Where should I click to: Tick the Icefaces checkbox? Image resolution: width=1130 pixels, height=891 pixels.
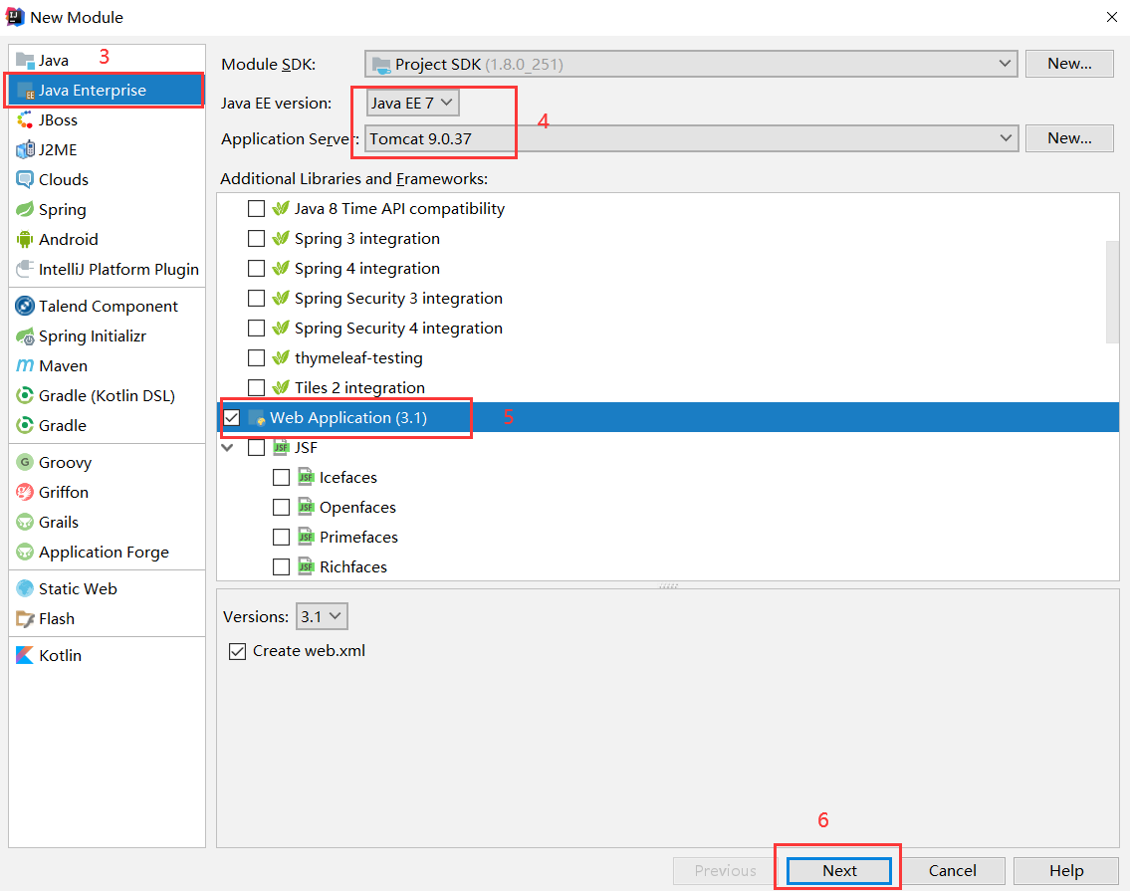pos(281,478)
